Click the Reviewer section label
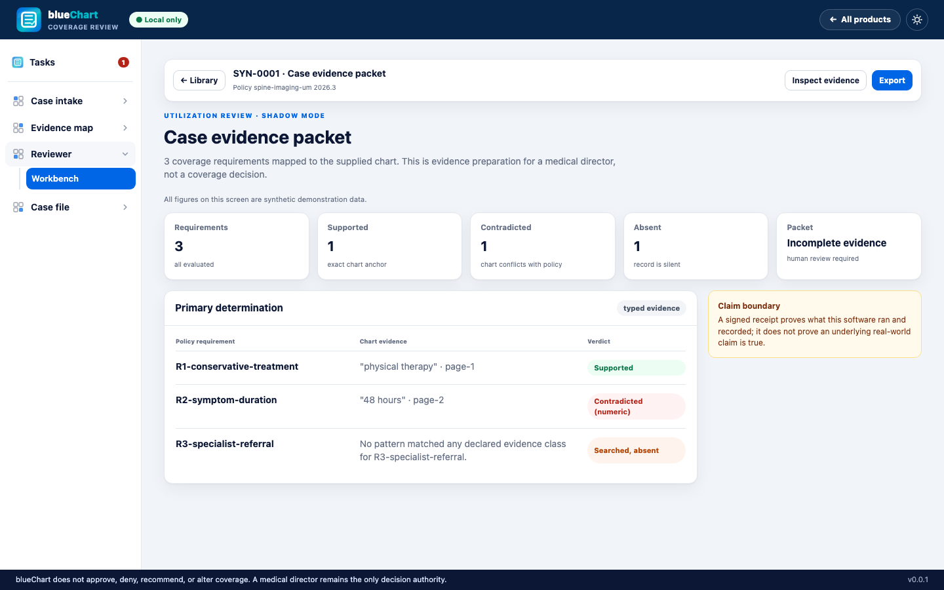Viewport: 944px width, 590px height. coord(51,154)
